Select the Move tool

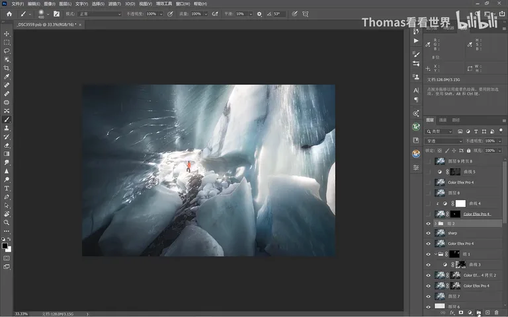[7, 34]
